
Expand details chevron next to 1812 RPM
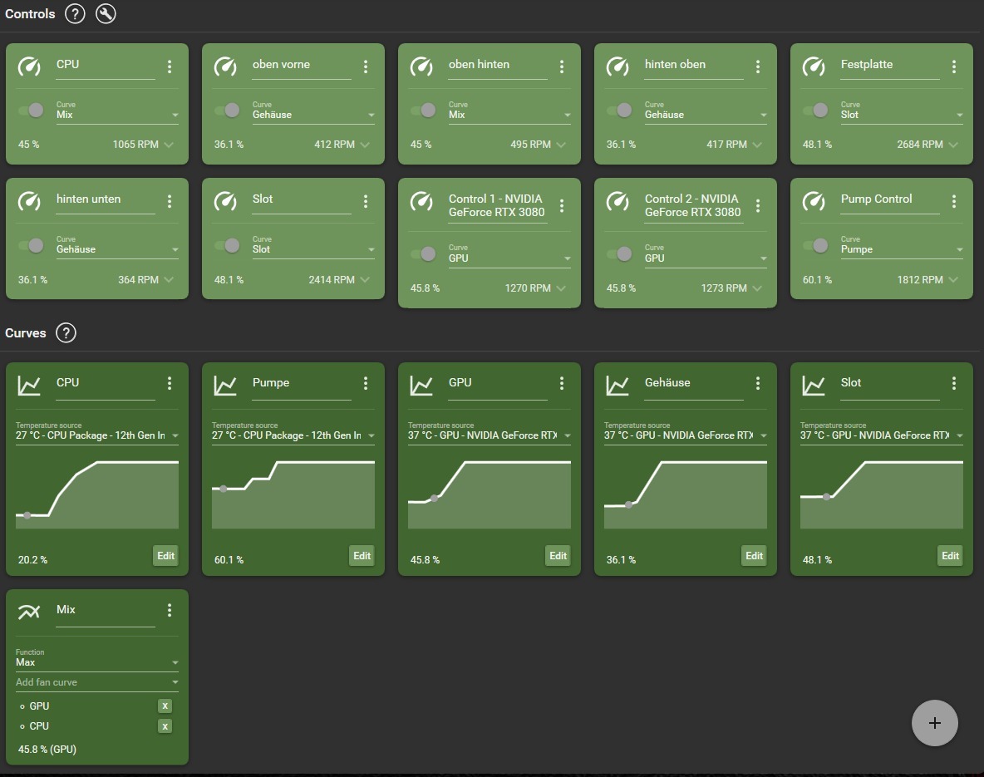953,279
